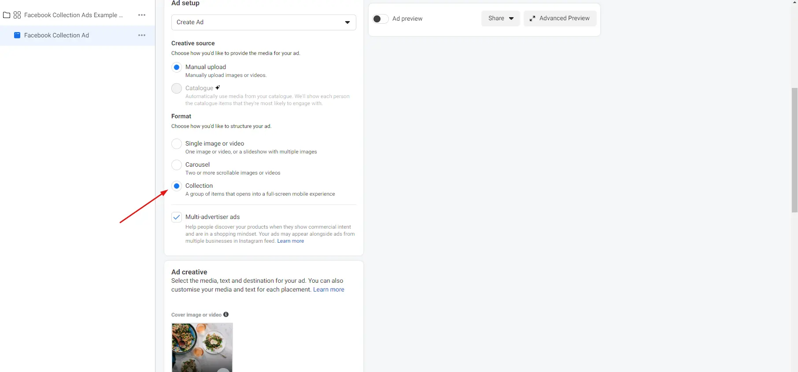
Task: Click Learn more in the Ad creative section
Action: [x=329, y=289]
